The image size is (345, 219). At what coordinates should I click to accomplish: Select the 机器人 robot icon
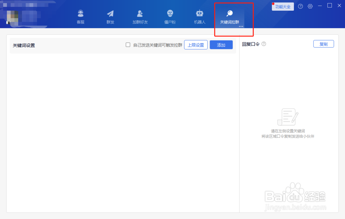199,15
